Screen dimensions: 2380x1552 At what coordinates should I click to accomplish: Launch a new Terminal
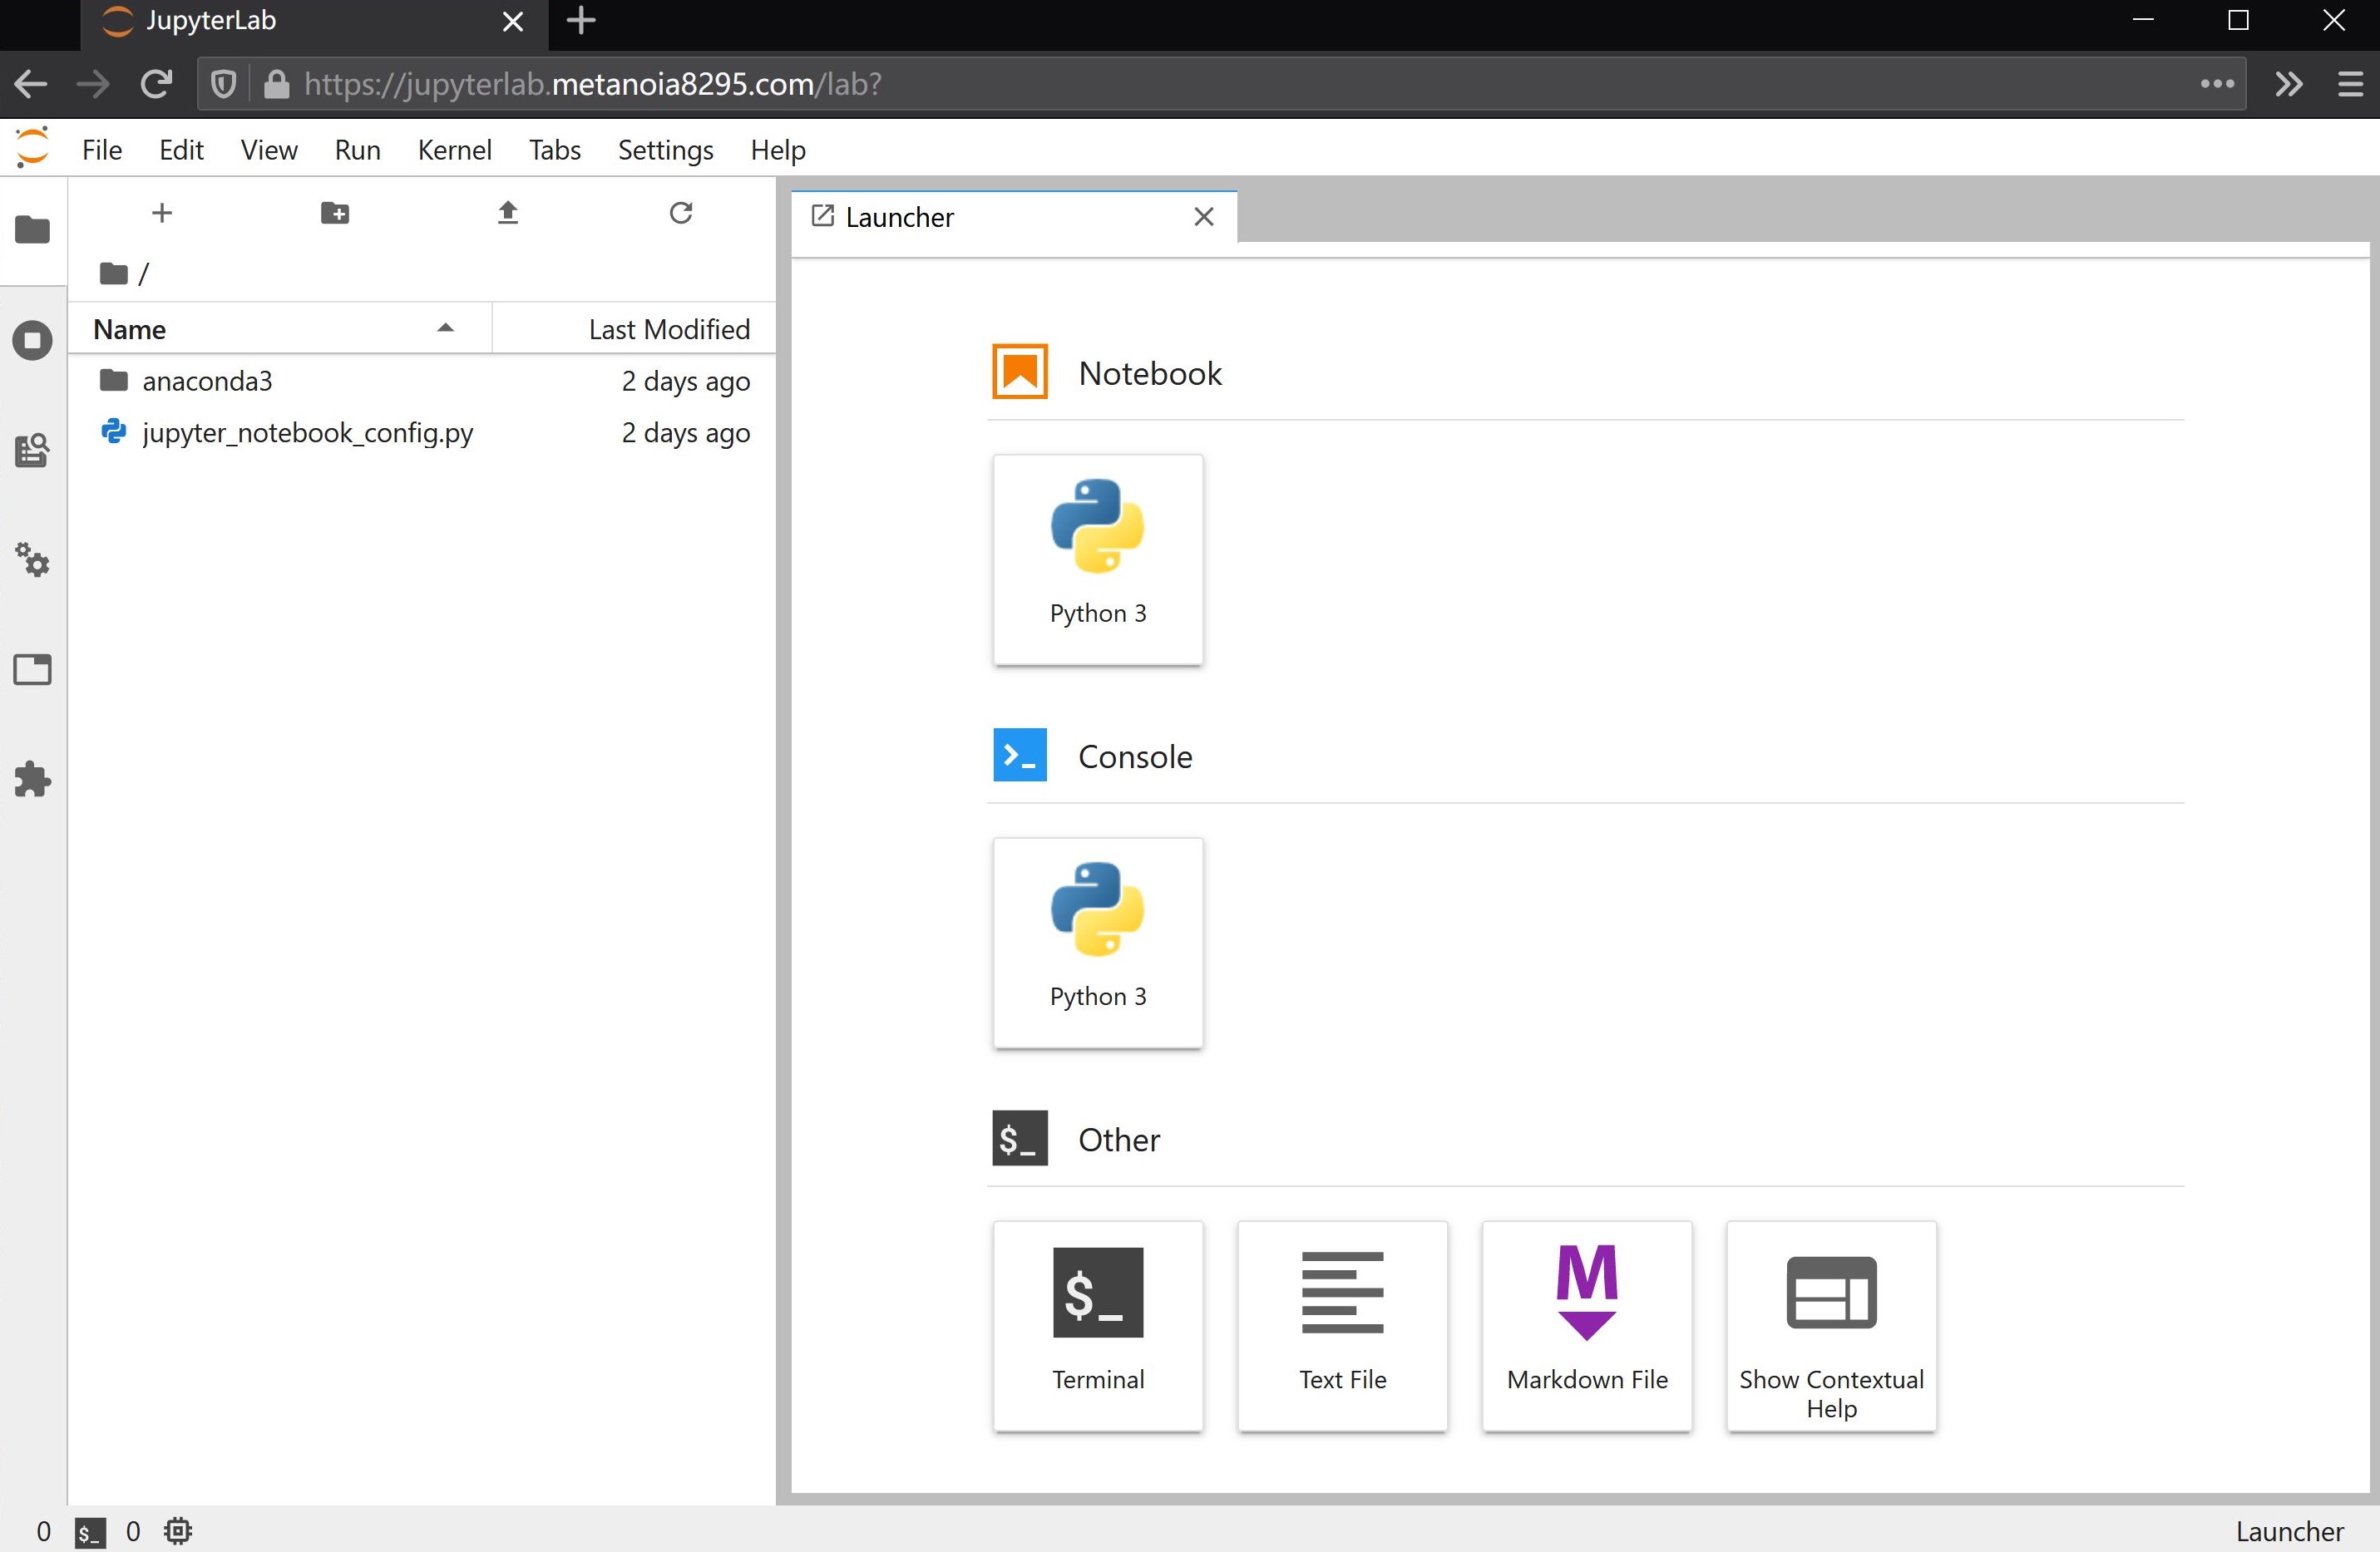(x=1097, y=1325)
